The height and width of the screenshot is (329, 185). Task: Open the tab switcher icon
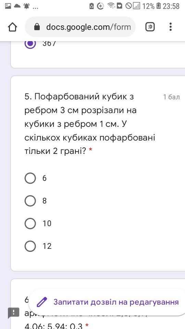(150, 27)
